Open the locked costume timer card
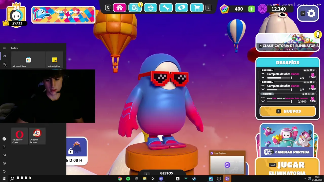This screenshot has width=324, height=182. (76, 151)
